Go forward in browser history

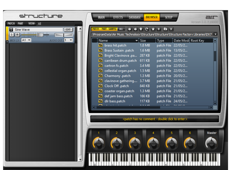coord(135,29)
